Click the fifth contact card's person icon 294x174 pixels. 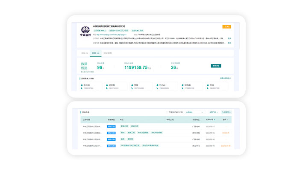(x=182, y=85)
